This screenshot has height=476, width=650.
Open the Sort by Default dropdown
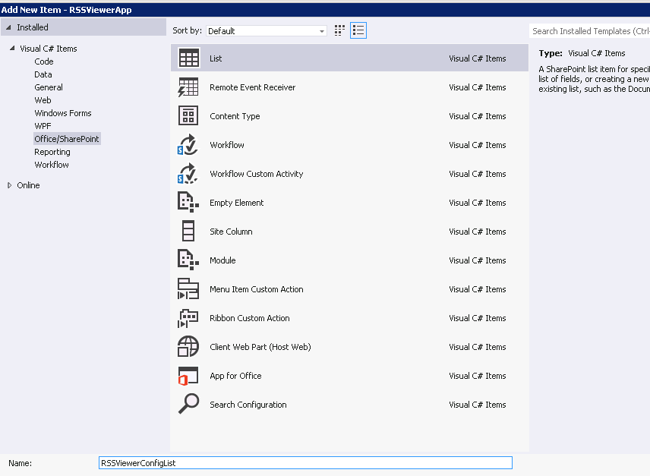(x=266, y=30)
